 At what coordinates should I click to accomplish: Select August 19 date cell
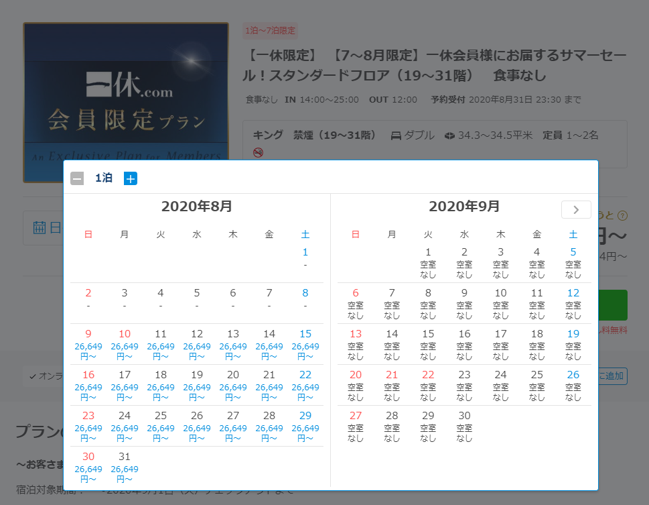click(x=197, y=385)
